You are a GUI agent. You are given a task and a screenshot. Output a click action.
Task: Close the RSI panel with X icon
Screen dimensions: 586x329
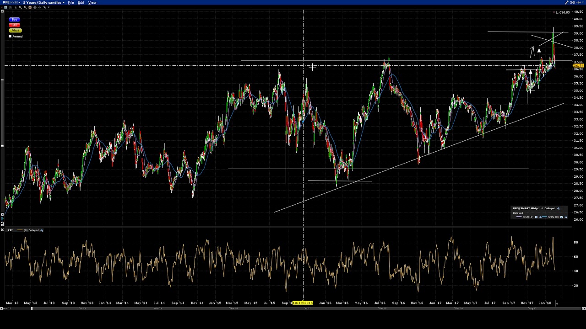[x=2, y=230]
